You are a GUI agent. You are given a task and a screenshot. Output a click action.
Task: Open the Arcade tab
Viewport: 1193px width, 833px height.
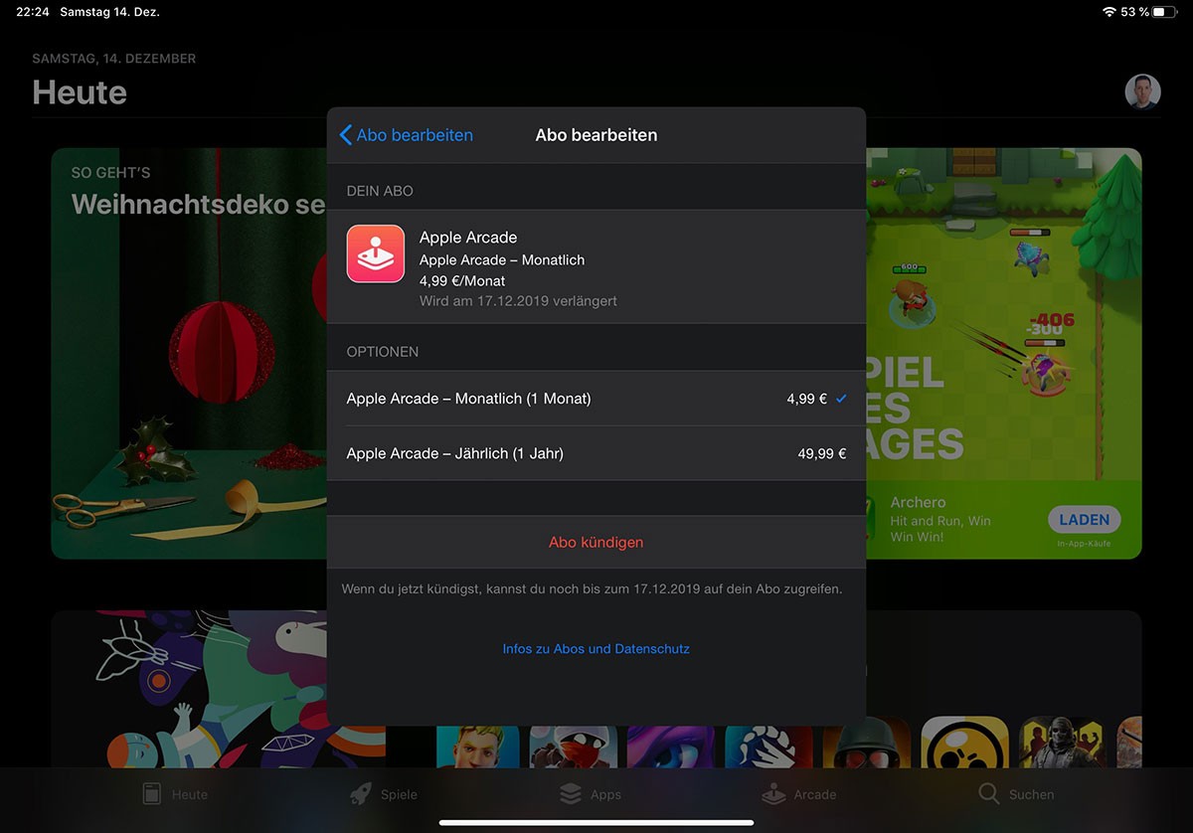[x=799, y=794]
